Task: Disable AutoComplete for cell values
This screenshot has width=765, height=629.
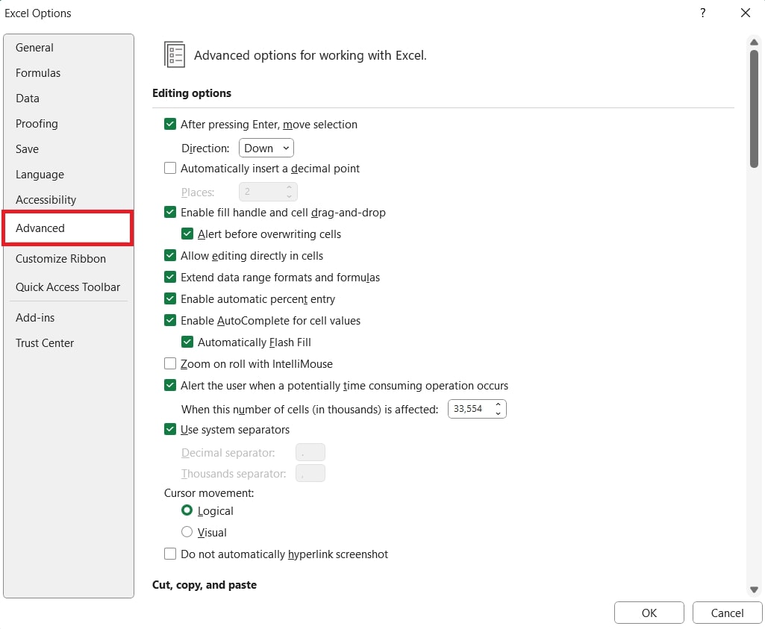Action: click(169, 320)
